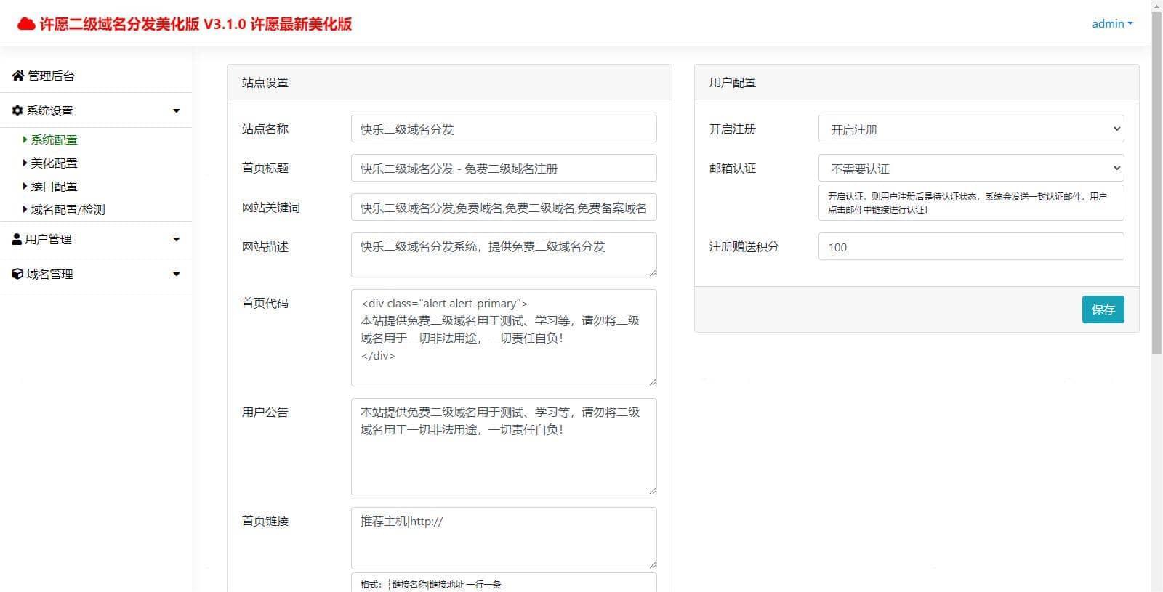Click the 保存 button
This screenshot has height=592, width=1163.
[x=1103, y=309]
